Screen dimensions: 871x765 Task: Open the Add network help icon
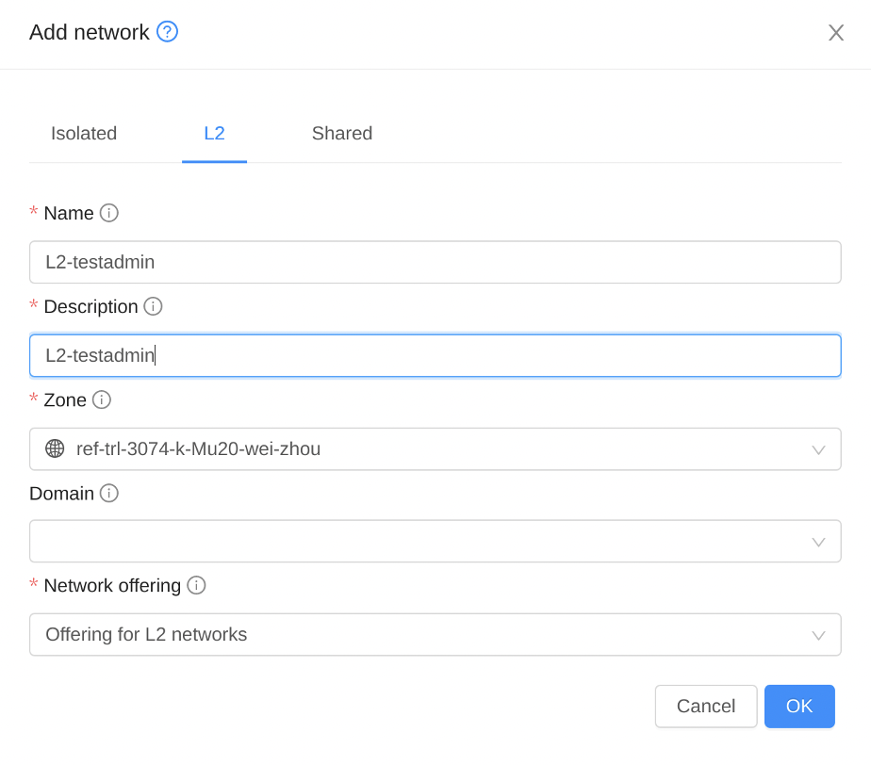(x=167, y=32)
